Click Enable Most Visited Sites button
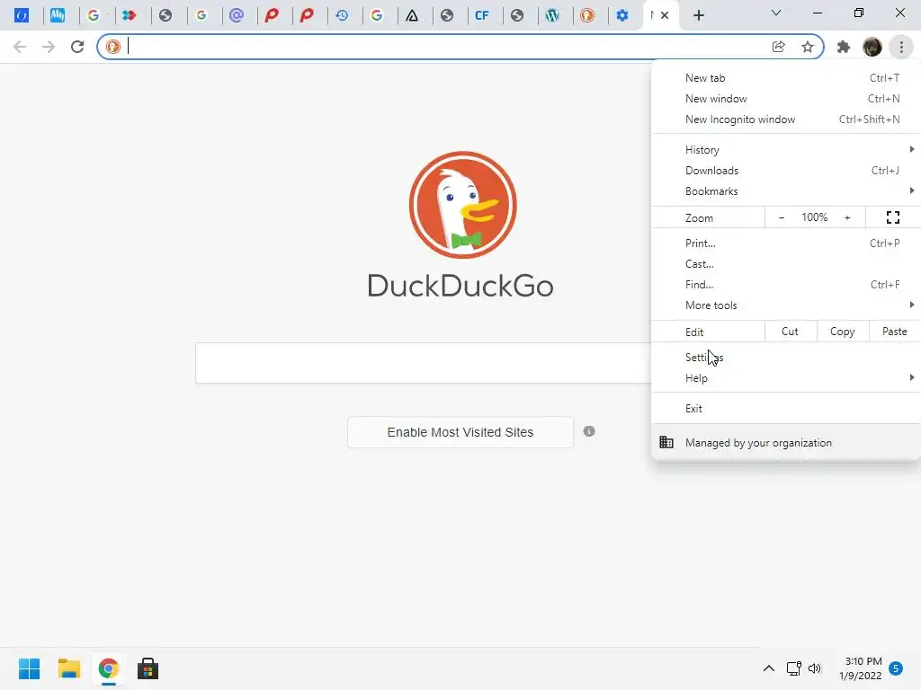 point(460,432)
